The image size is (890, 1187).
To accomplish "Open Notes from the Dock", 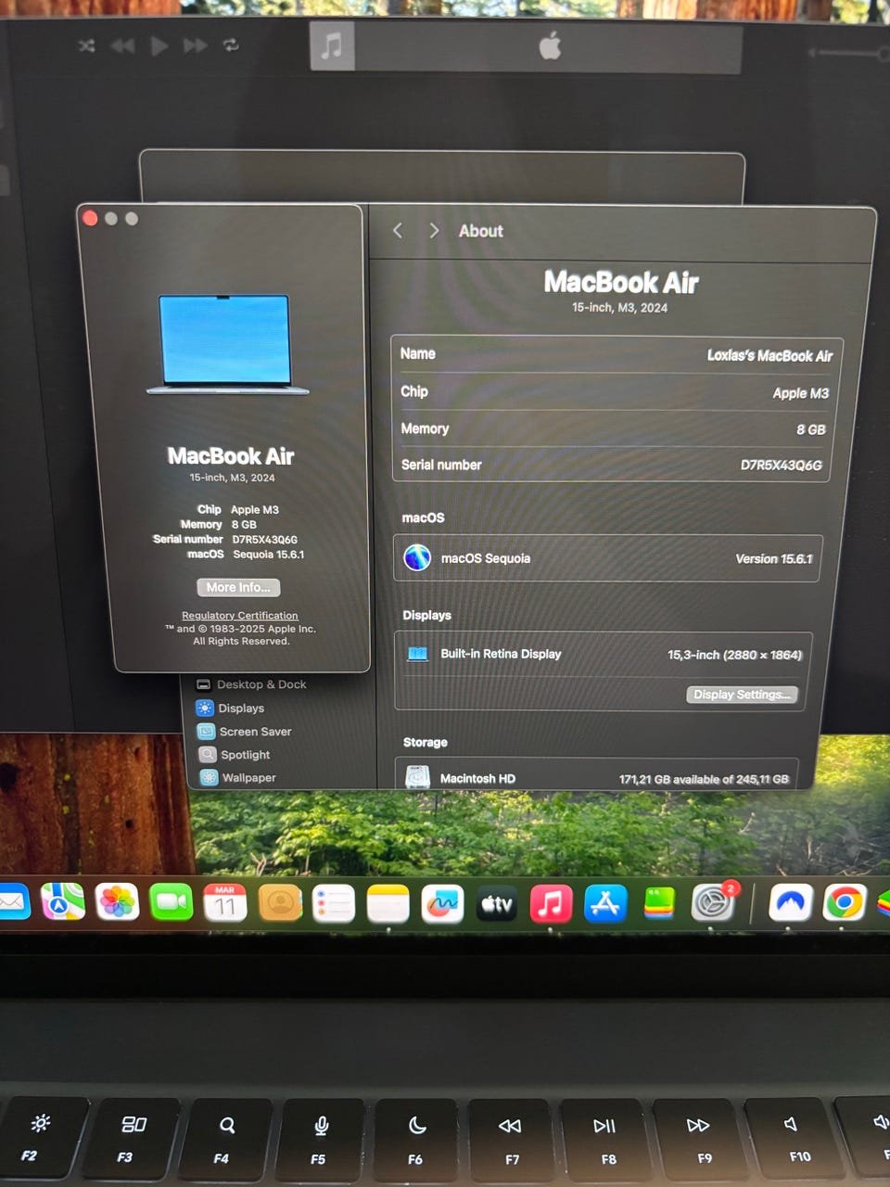I will coord(388,903).
